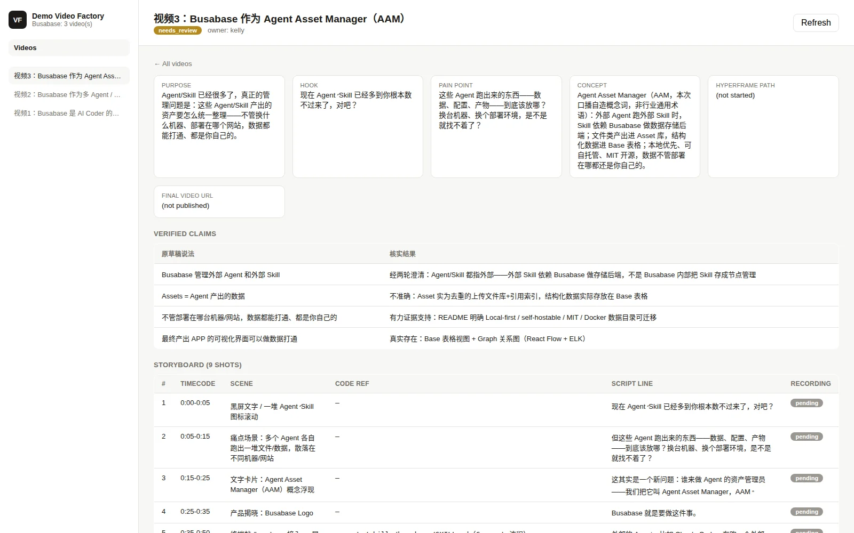Click the needs_review status badge

(178, 30)
